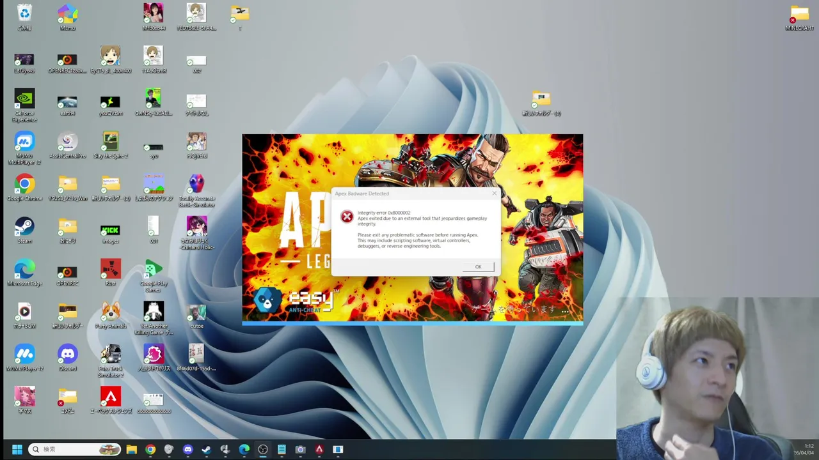This screenshot has width=819, height=460.
Task: Open Steam from the taskbar
Action: tap(207, 449)
